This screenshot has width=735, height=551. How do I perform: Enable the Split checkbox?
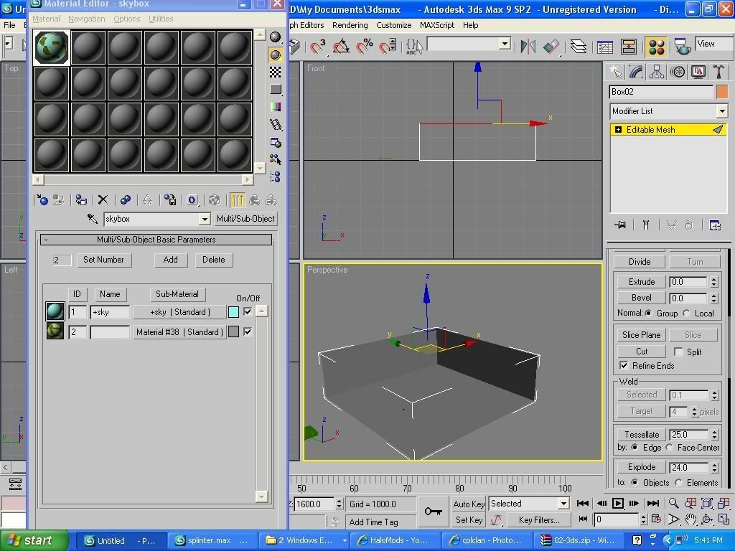[678, 352]
